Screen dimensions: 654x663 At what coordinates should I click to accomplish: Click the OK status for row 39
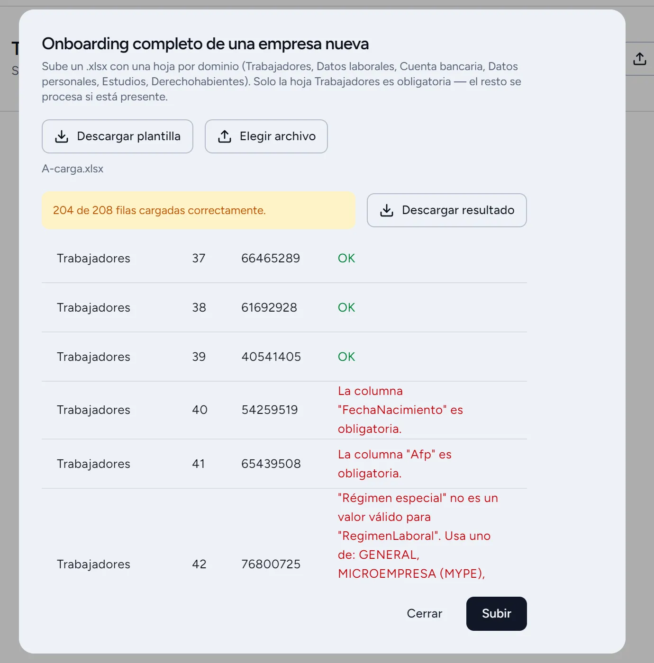346,357
